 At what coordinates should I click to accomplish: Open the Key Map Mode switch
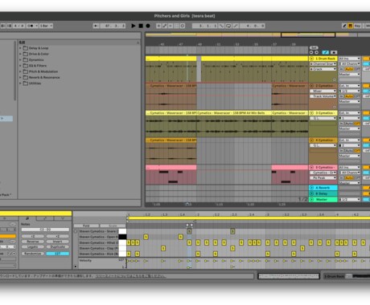357,26
